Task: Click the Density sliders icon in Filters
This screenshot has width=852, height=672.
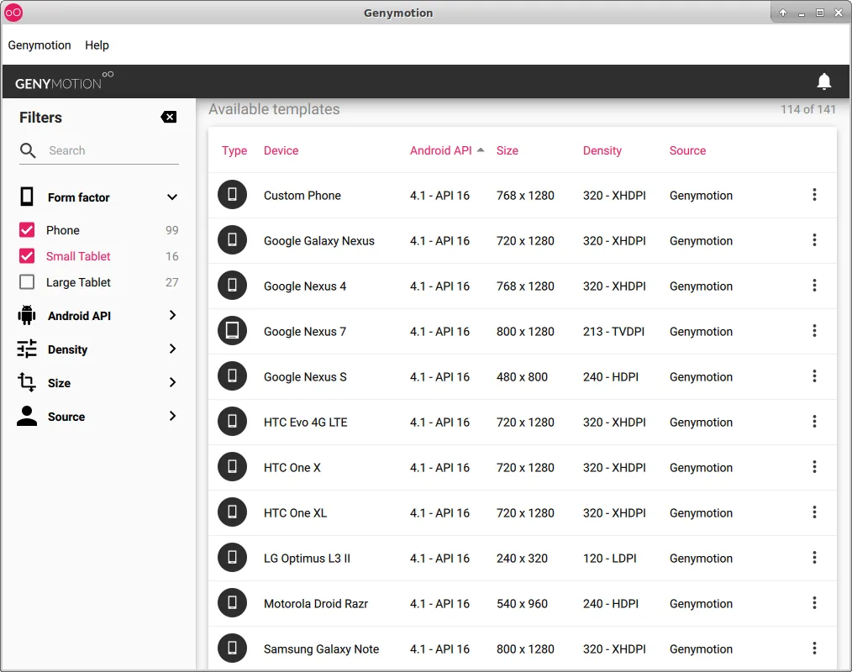Action: (27, 349)
